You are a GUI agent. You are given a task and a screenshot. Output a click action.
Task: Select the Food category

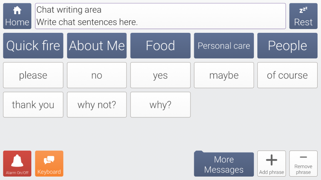coord(160,46)
